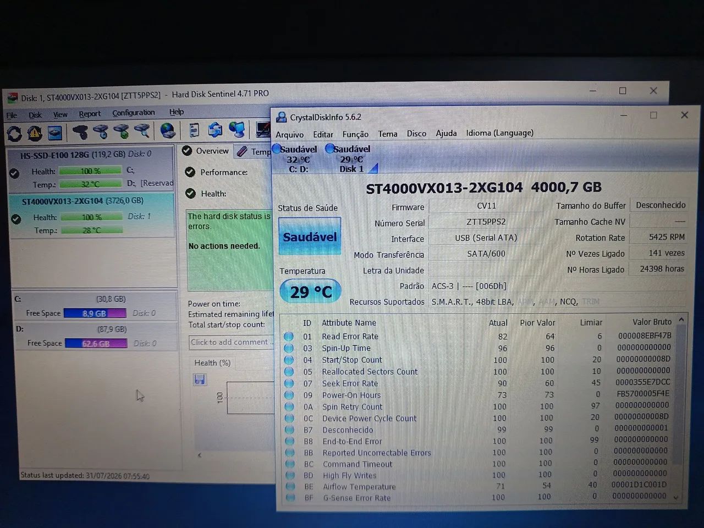Click the Firmware value CV11
704x528 pixels.
486,206
